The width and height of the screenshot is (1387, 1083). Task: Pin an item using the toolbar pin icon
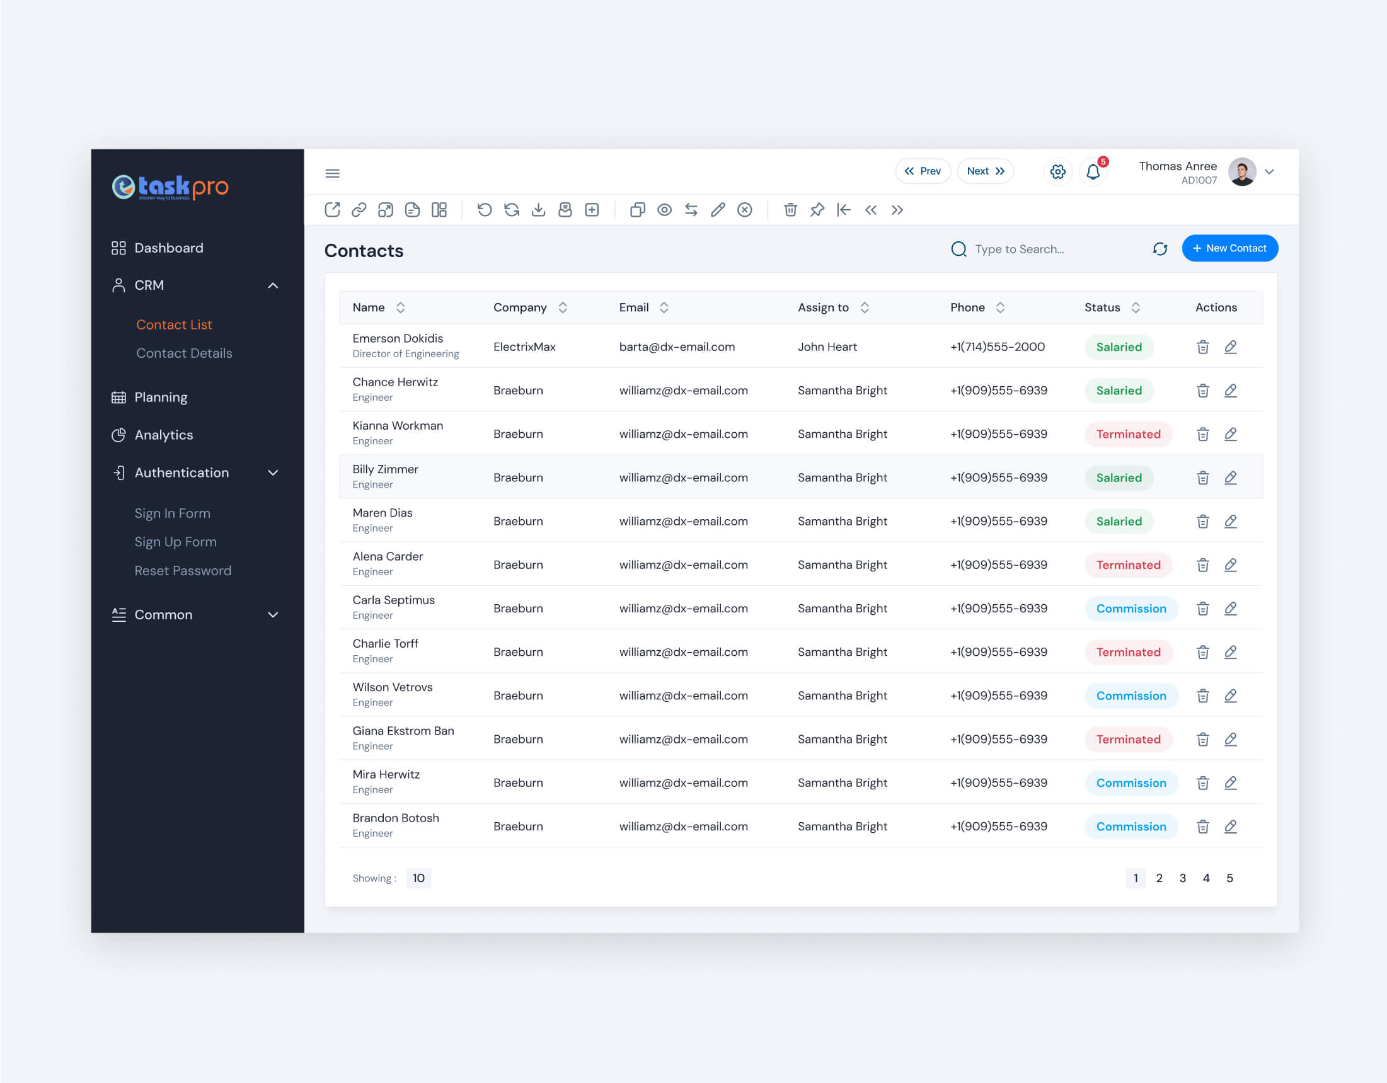[x=817, y=210]
